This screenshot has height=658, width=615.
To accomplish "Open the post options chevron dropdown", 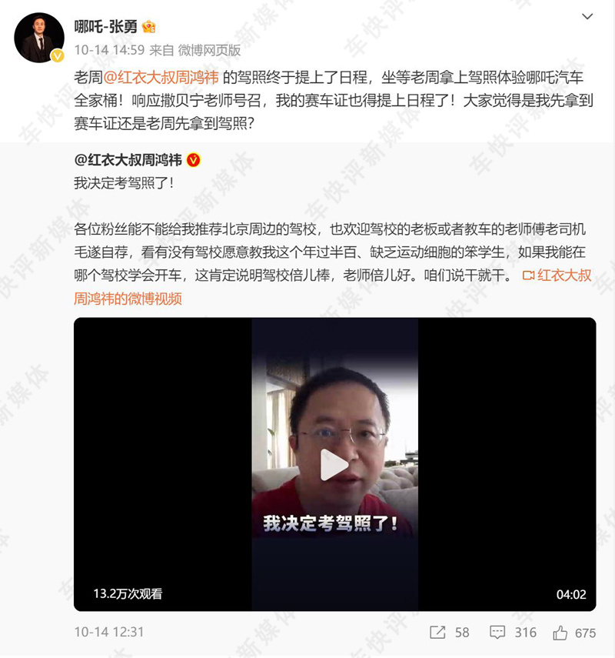I will coord(587,16).
